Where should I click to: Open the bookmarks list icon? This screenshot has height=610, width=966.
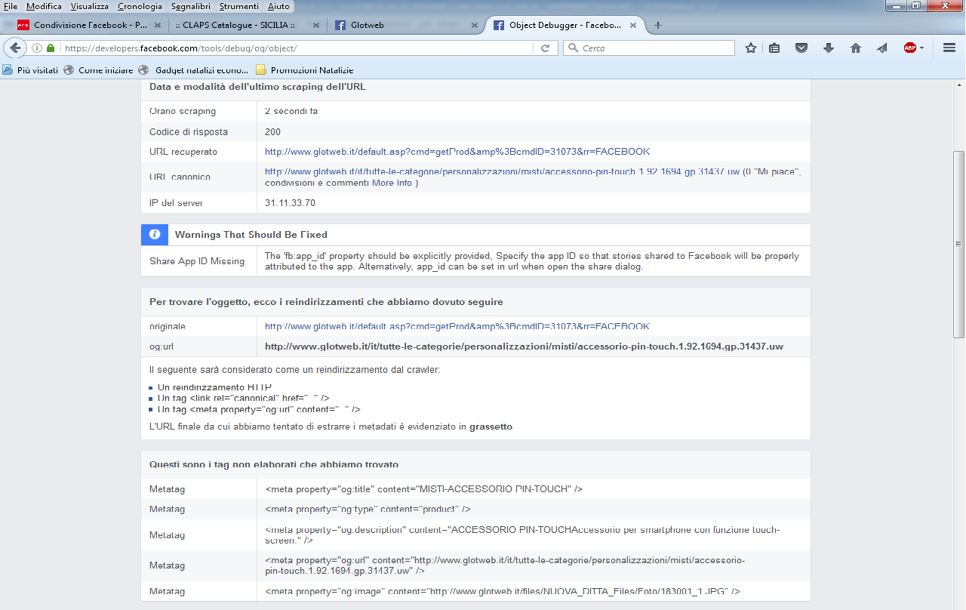click(x=774, y=48)
